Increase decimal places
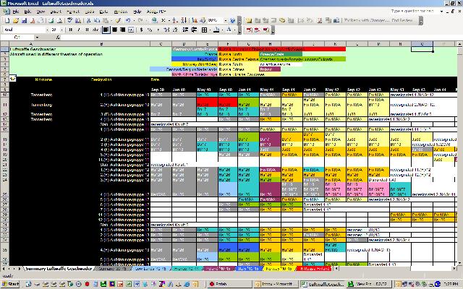The width and height of the screenshot is (463, 289). point(166,30)
